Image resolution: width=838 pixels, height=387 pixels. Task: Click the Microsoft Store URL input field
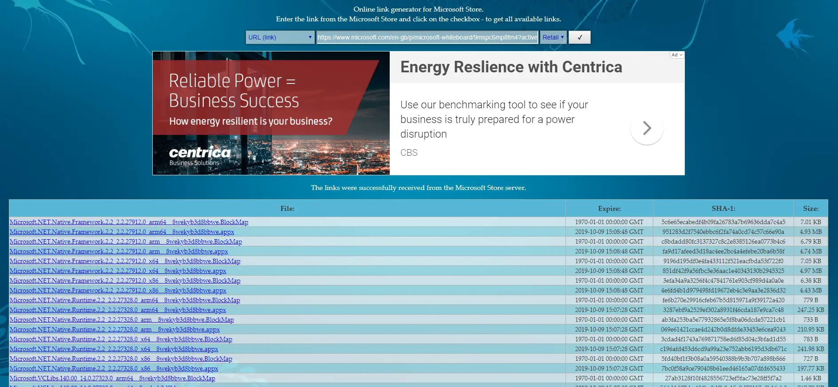427,37
